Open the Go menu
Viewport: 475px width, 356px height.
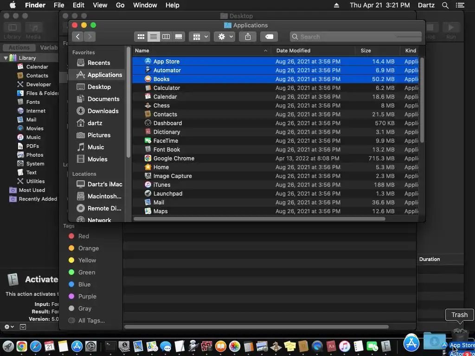pos(120,5)
